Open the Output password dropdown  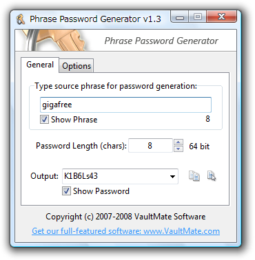coord(172,176)
